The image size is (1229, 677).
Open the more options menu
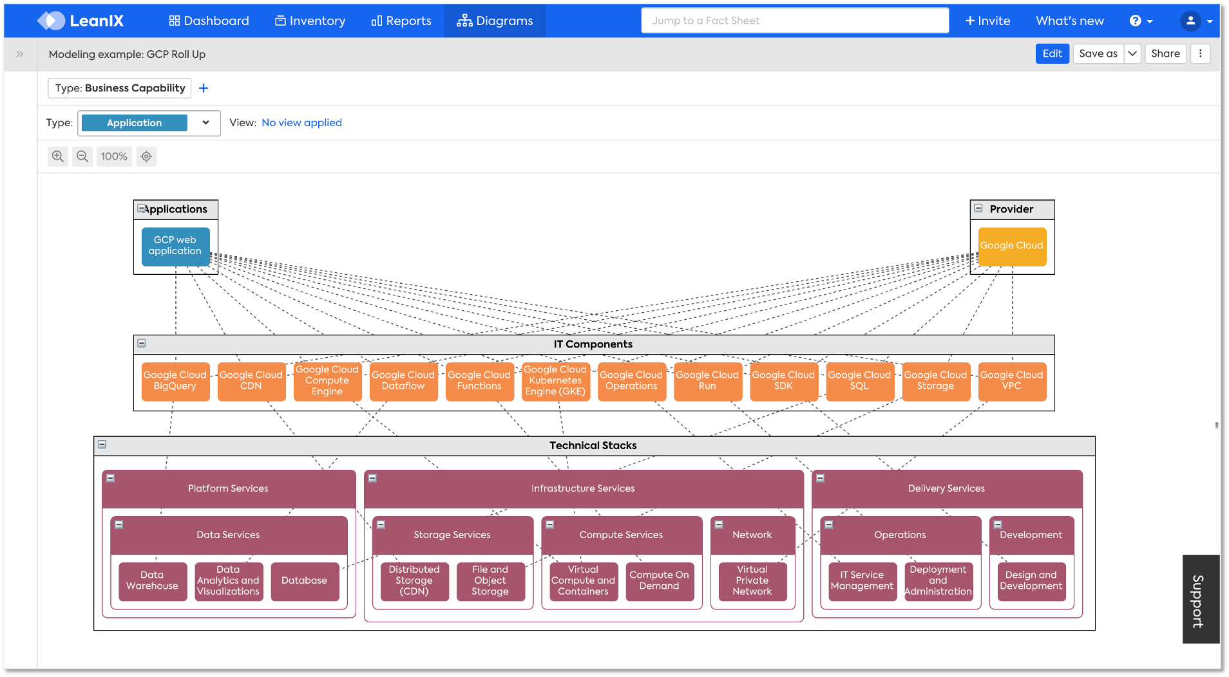1201,53
